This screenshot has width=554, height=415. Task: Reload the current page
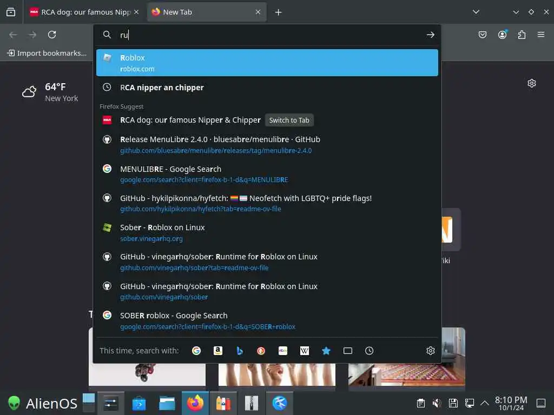(x=52, y=35)
